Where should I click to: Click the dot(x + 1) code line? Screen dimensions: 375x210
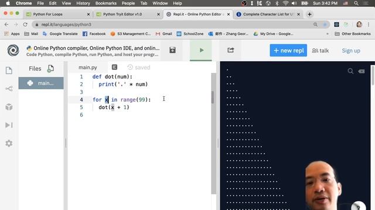(x=114, y=107)
